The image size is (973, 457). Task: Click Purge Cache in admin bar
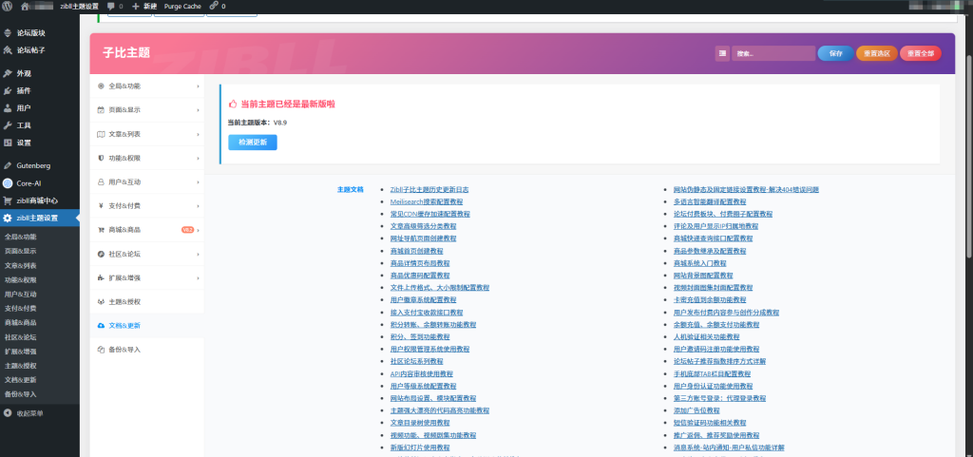(182, 7)
